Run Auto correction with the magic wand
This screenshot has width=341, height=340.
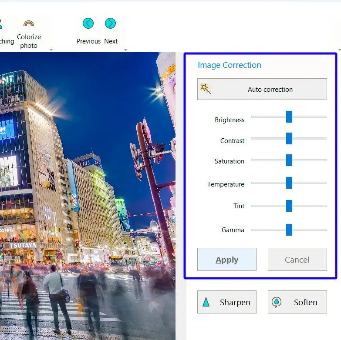pos(262,89)
